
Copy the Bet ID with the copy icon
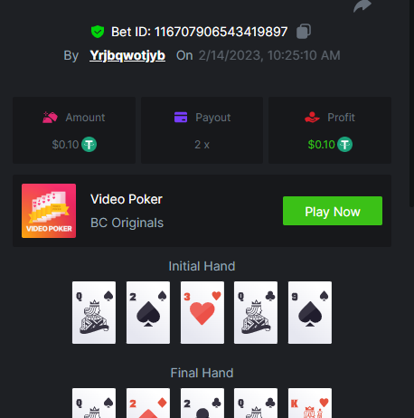(304, 32)
